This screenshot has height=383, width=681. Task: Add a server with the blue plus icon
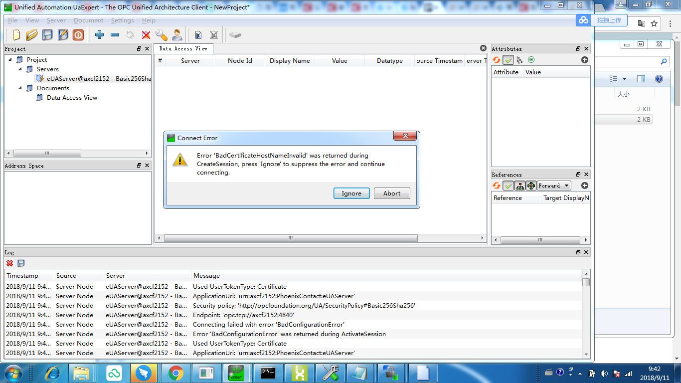tap(99, 35)
